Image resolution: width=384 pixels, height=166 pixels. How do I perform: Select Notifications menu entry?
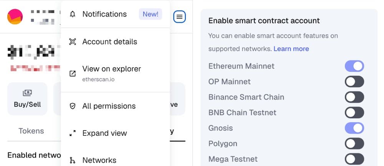[115, 14]
